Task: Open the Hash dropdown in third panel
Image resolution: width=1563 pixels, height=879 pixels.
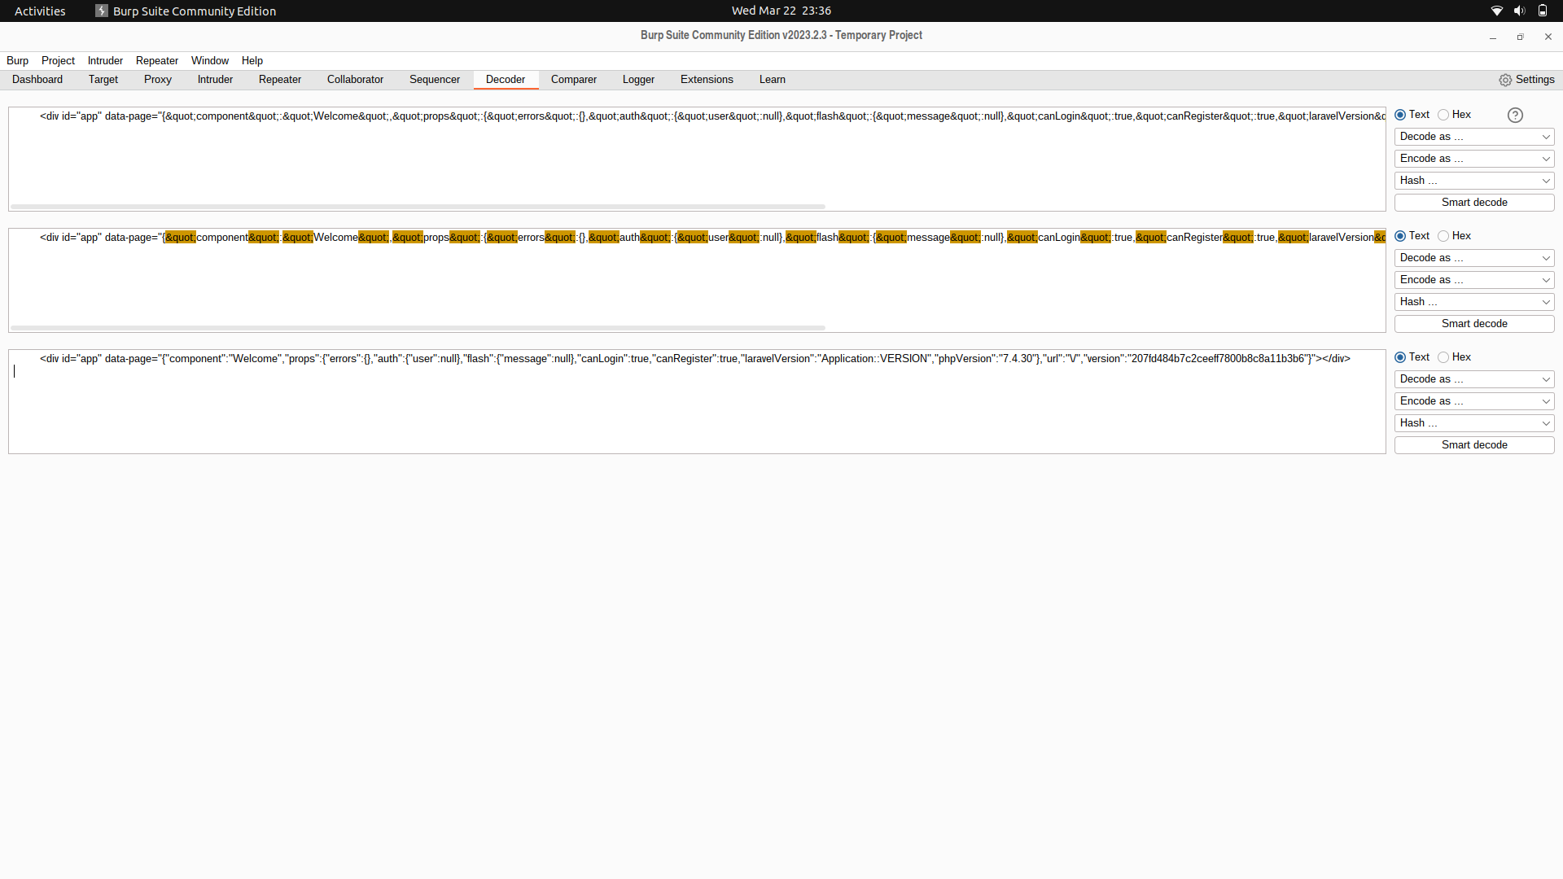Action: [1473, 422]
